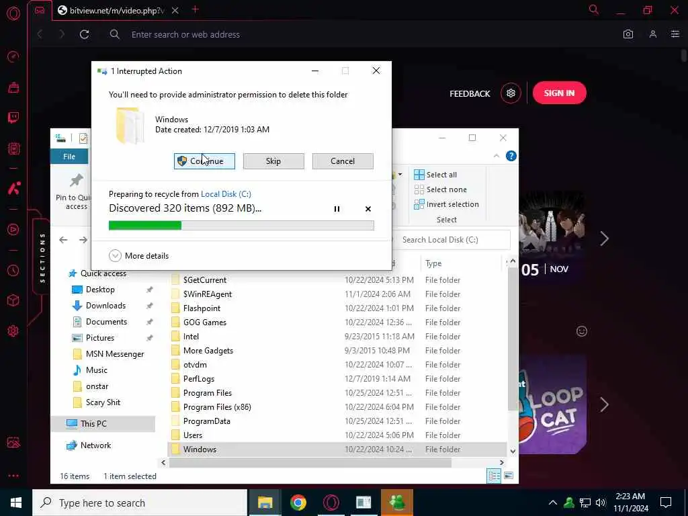
Task: Open Windows Start menu
Action: 16,503
